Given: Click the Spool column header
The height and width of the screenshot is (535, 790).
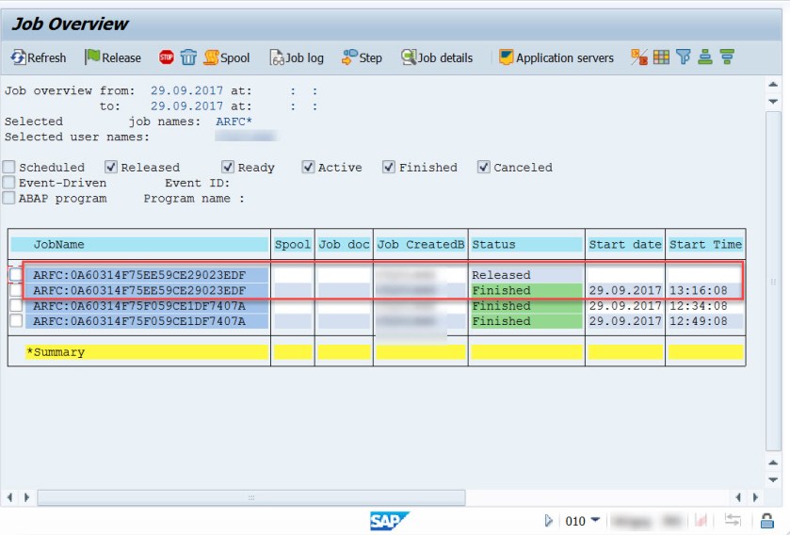Looking at the screenshot, I should [x=293, y=244].
